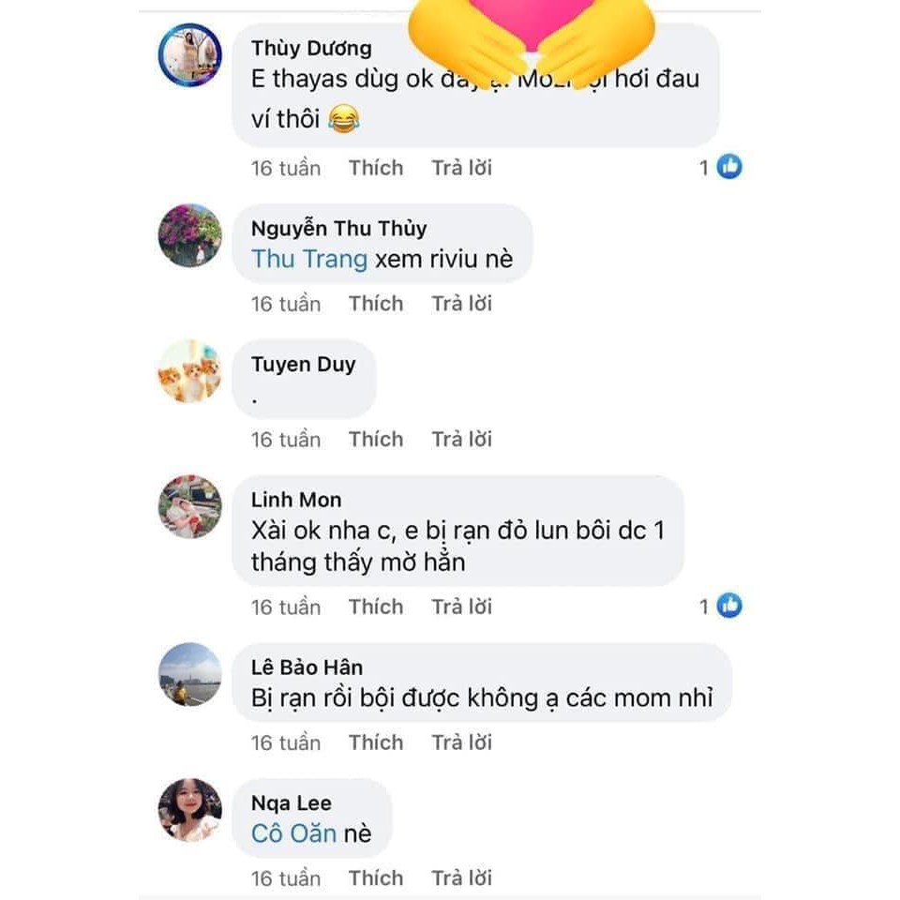Viewport: 900px width, 900px height.
Task: Reply to Linh Mon's comment via Trả lời
Action: pos(461,607)
